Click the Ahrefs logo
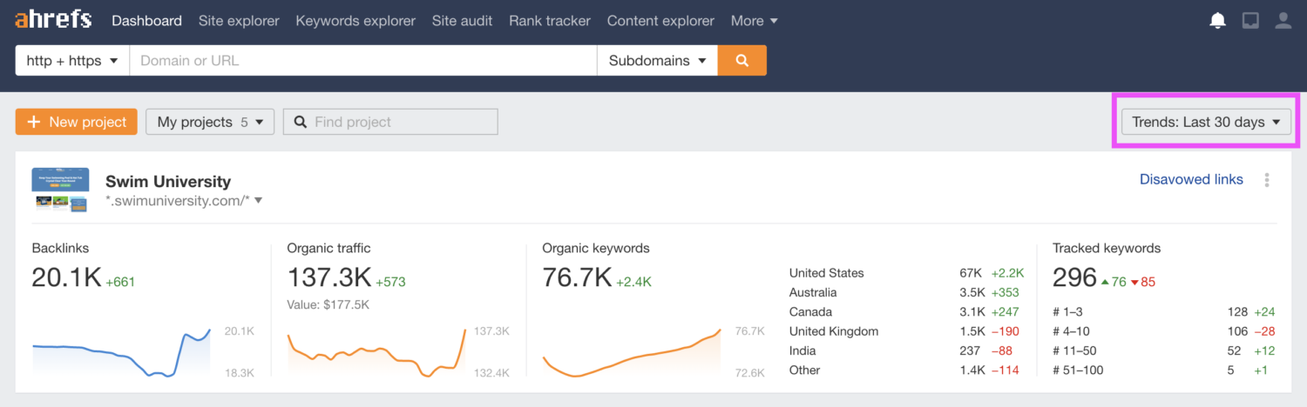This screenshot has width=1307, height=407. point(53,19)
